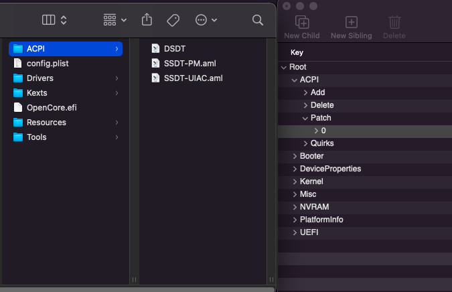The width and height of the screenshot is (452, 292).
Task: Select the DeviceProperties row label
Action: pos(330,169)
